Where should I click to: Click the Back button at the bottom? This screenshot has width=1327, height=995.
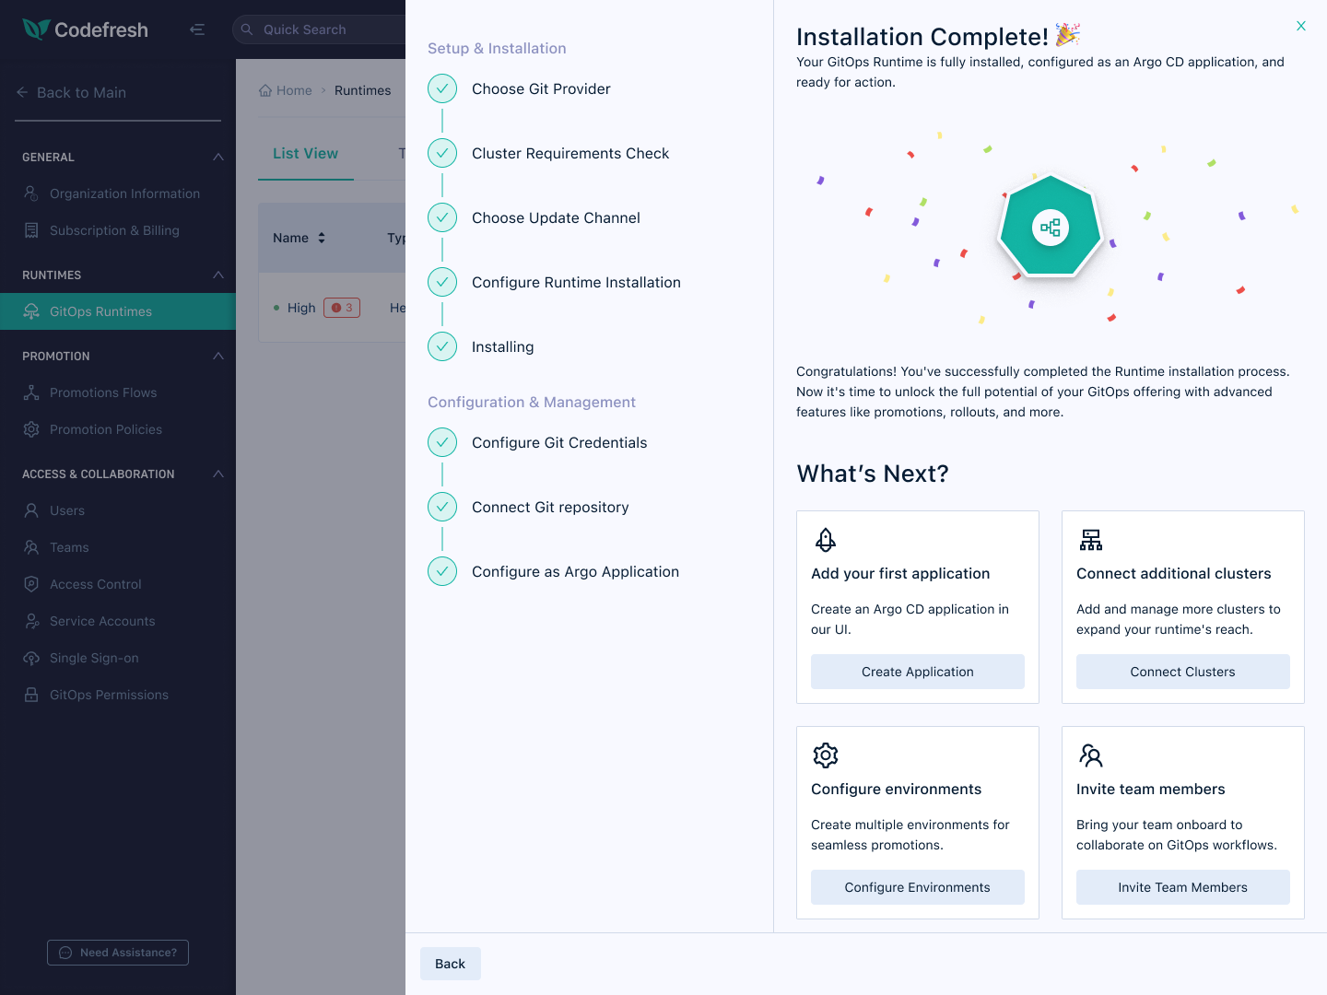pyautogui.click(x=451, y=964)
